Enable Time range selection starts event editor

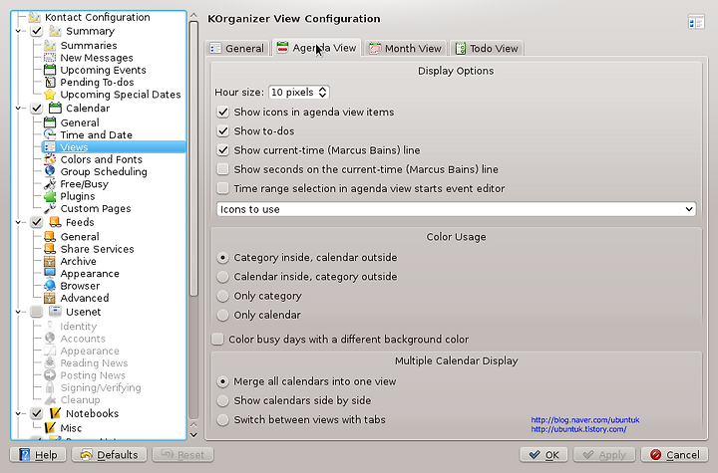click(x=223, y=188)
